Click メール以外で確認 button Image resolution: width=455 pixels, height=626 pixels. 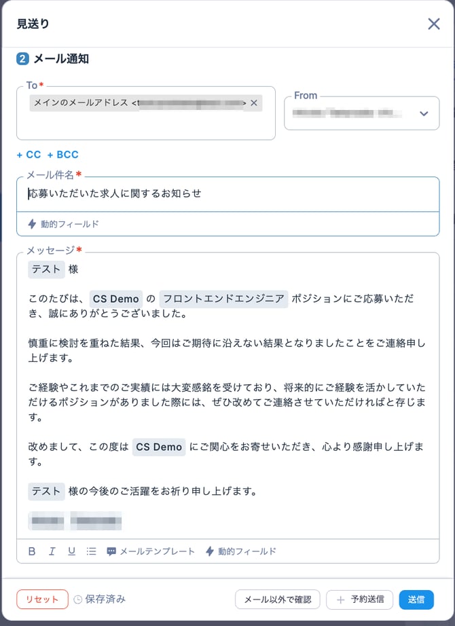277,599
